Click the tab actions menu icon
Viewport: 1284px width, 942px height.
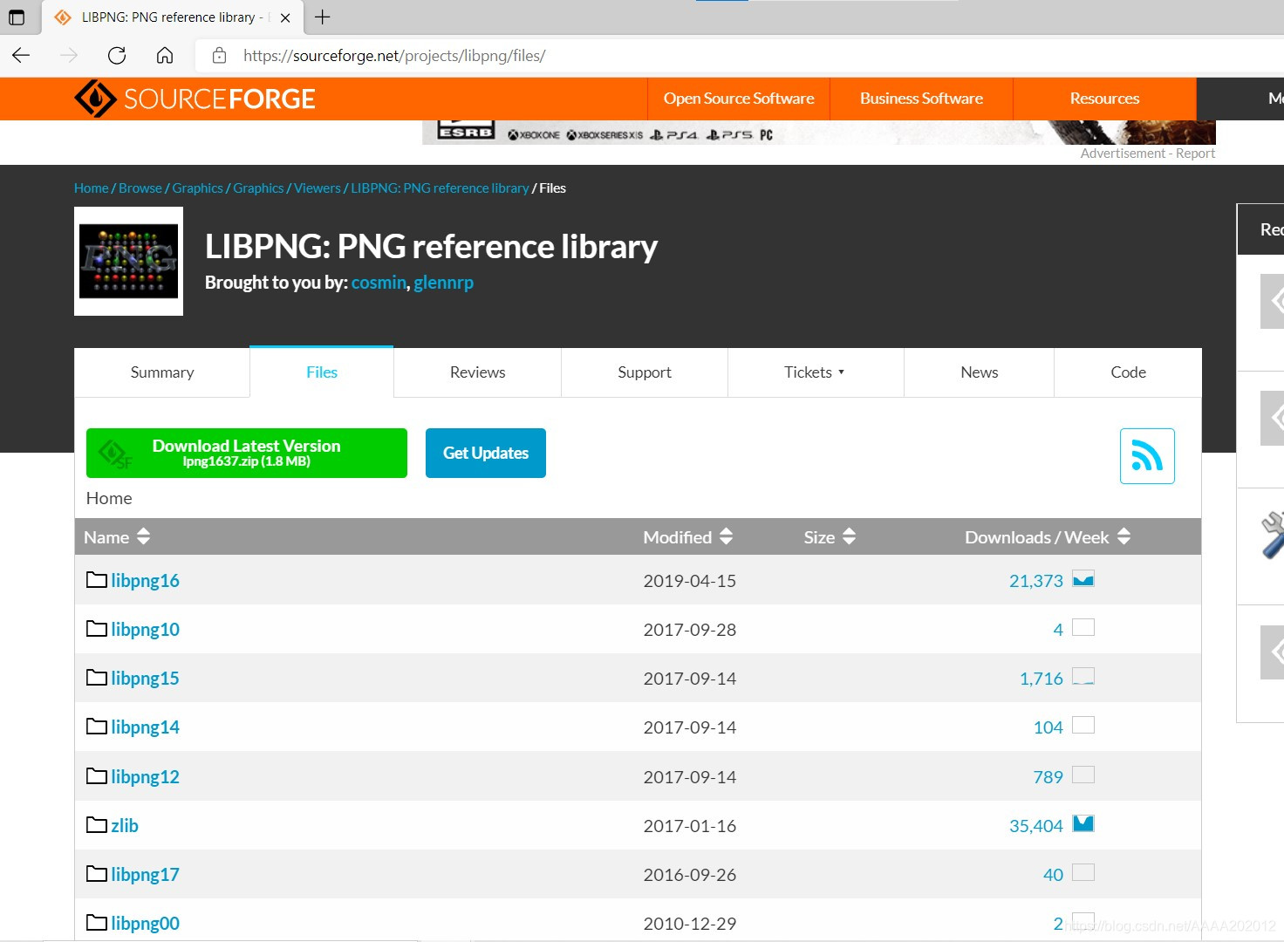17,17
